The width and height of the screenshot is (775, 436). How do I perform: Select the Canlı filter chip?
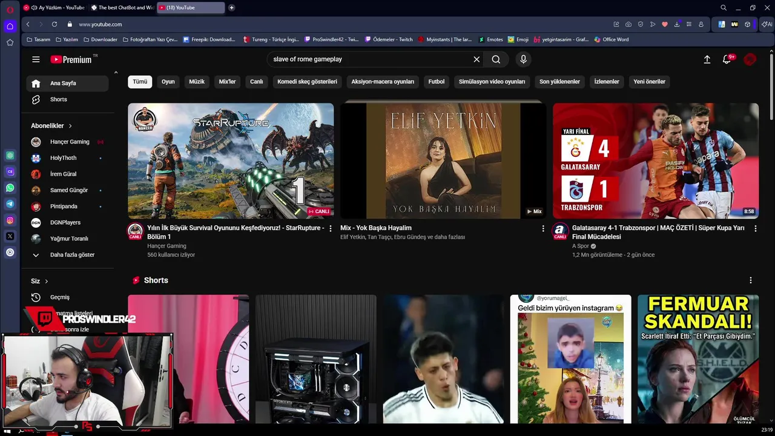[257, 82]
